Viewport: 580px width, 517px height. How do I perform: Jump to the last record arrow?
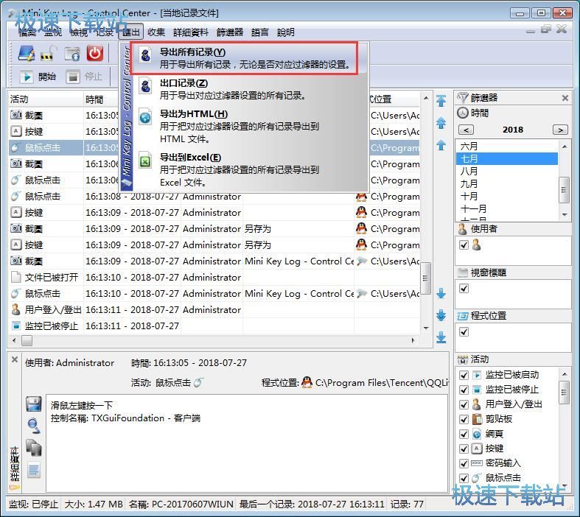[441, 337]
